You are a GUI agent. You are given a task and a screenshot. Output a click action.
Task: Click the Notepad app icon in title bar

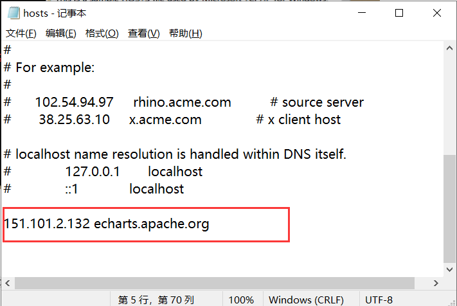pyautogui.click(x=13, y=13)
